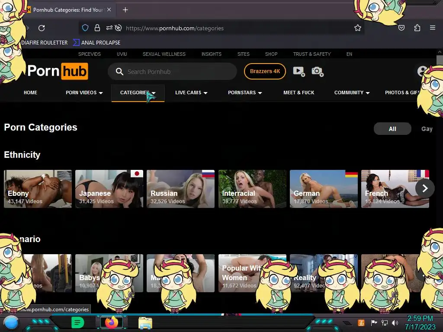
Task: Open Action Center flag tray icon
Action: (374, 322)
